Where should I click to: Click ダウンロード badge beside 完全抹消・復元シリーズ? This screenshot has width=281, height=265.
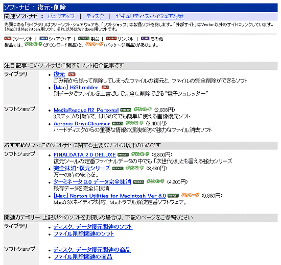[x=134, y=168]
